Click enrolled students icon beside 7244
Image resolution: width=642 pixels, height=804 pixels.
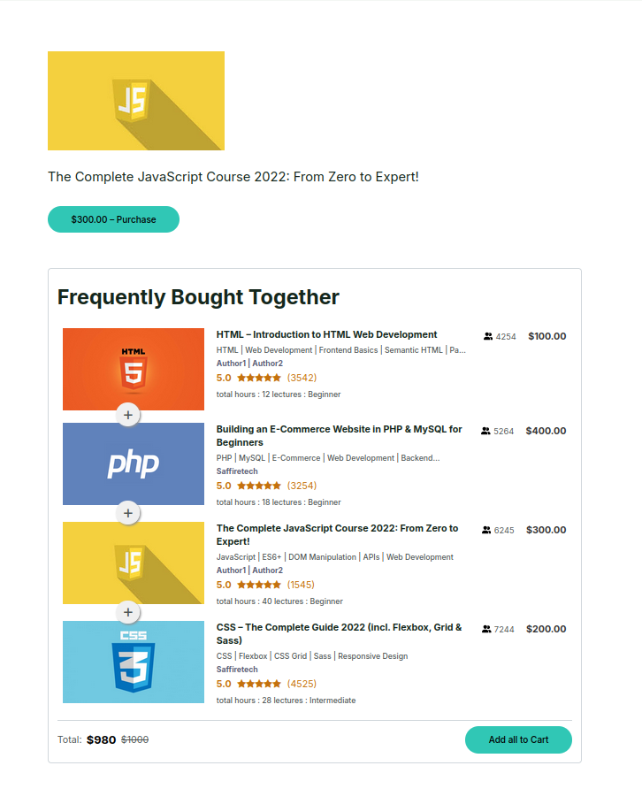pos(486,630)
